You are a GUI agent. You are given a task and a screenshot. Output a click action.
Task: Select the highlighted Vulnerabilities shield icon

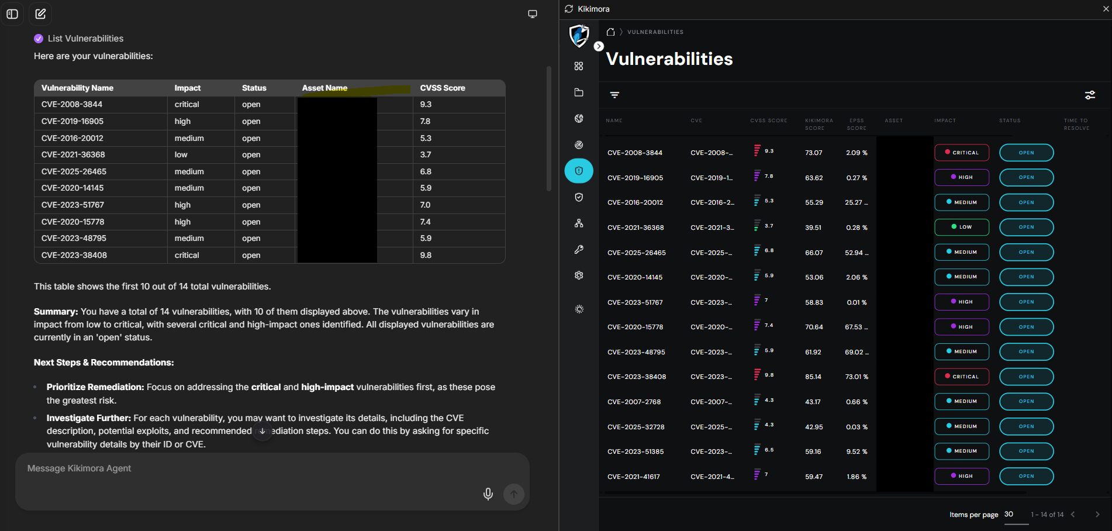point(579,171)
